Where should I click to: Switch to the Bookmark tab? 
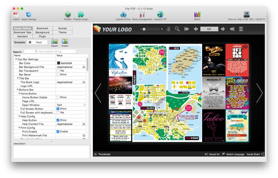pos(42,28)
